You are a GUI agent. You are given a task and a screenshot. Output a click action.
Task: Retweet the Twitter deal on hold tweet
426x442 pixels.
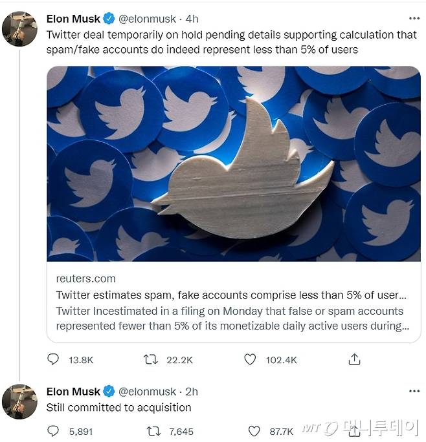tap(151, 360)
